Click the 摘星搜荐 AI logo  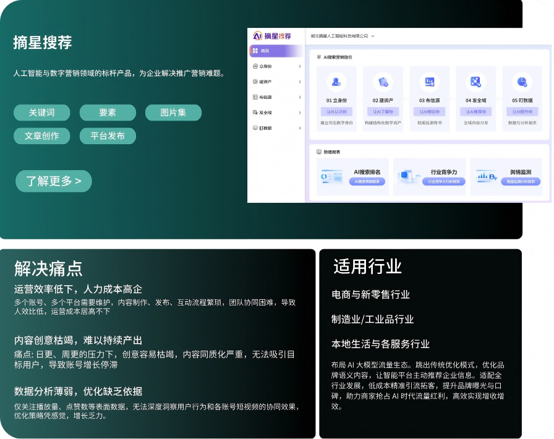click(x=272, y=36)
